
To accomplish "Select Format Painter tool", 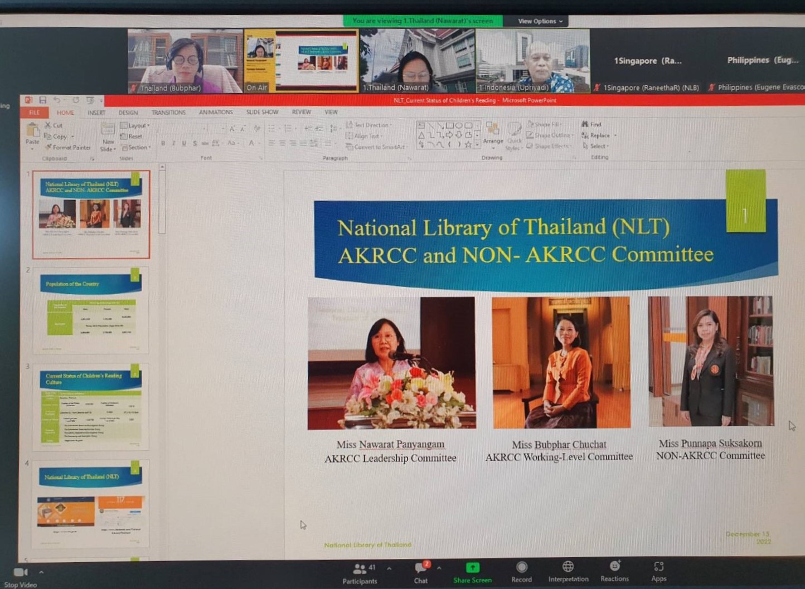I will (x=67, y=148).
